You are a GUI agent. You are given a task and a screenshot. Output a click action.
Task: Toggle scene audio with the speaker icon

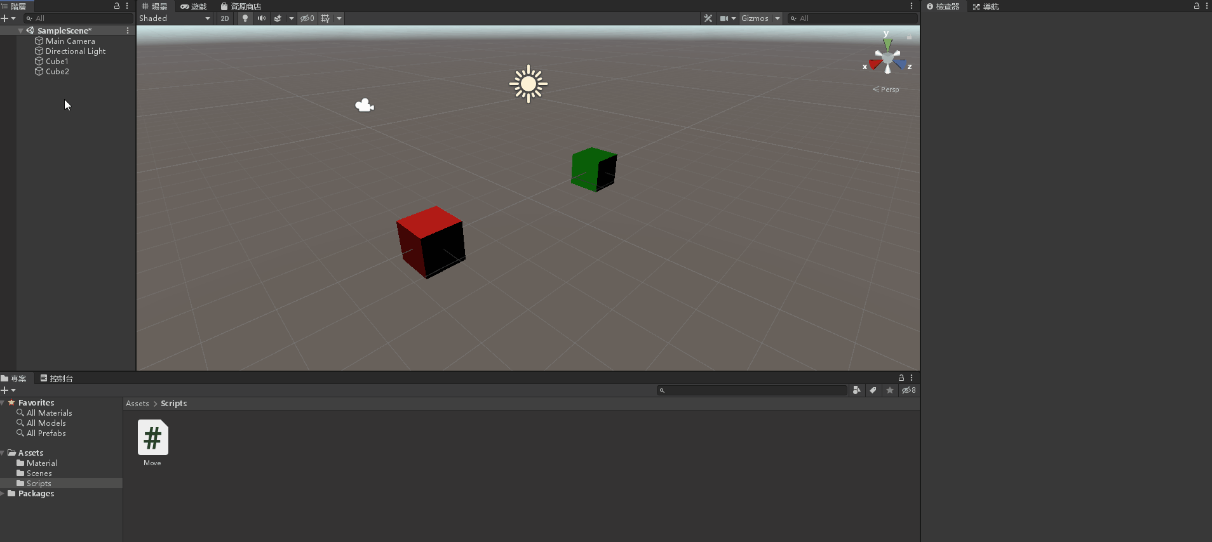pos(261,18)
